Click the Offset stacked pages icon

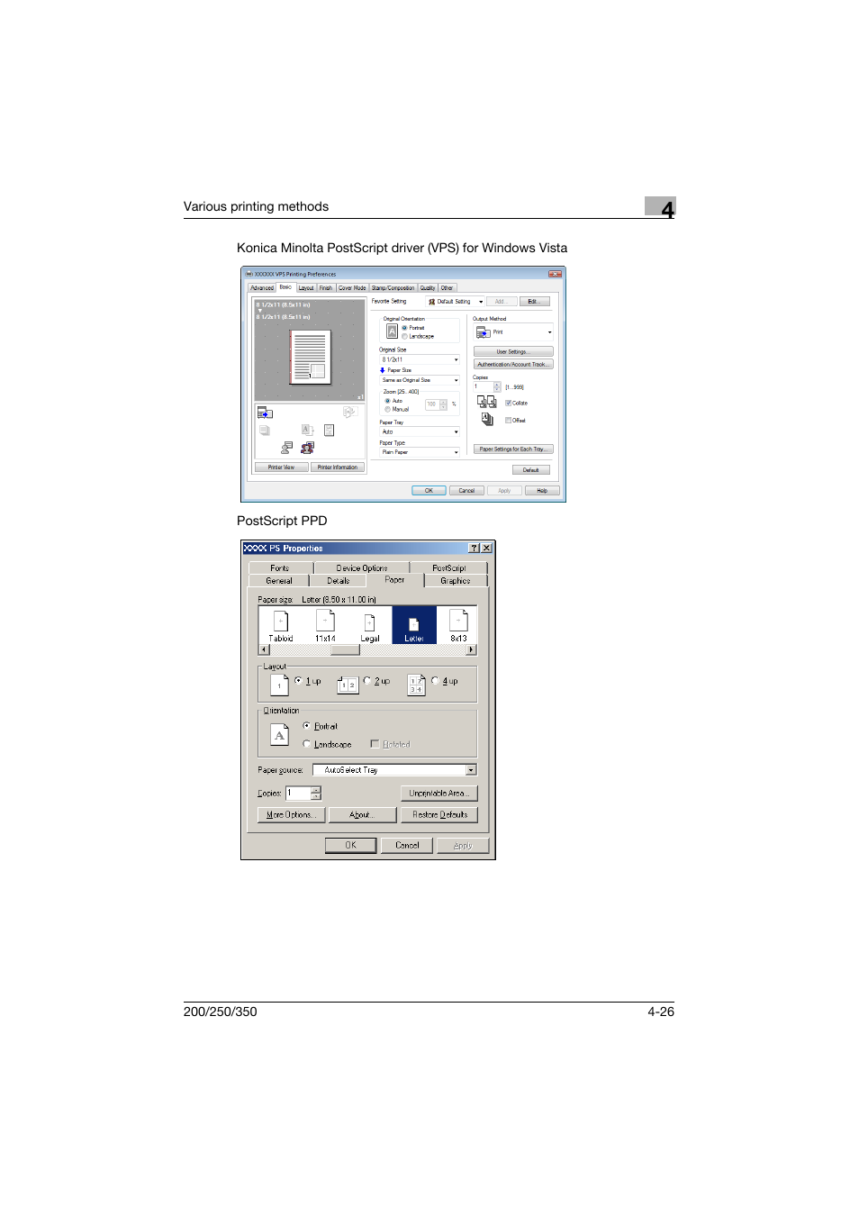pyautogui.click(x=487, y=419)
